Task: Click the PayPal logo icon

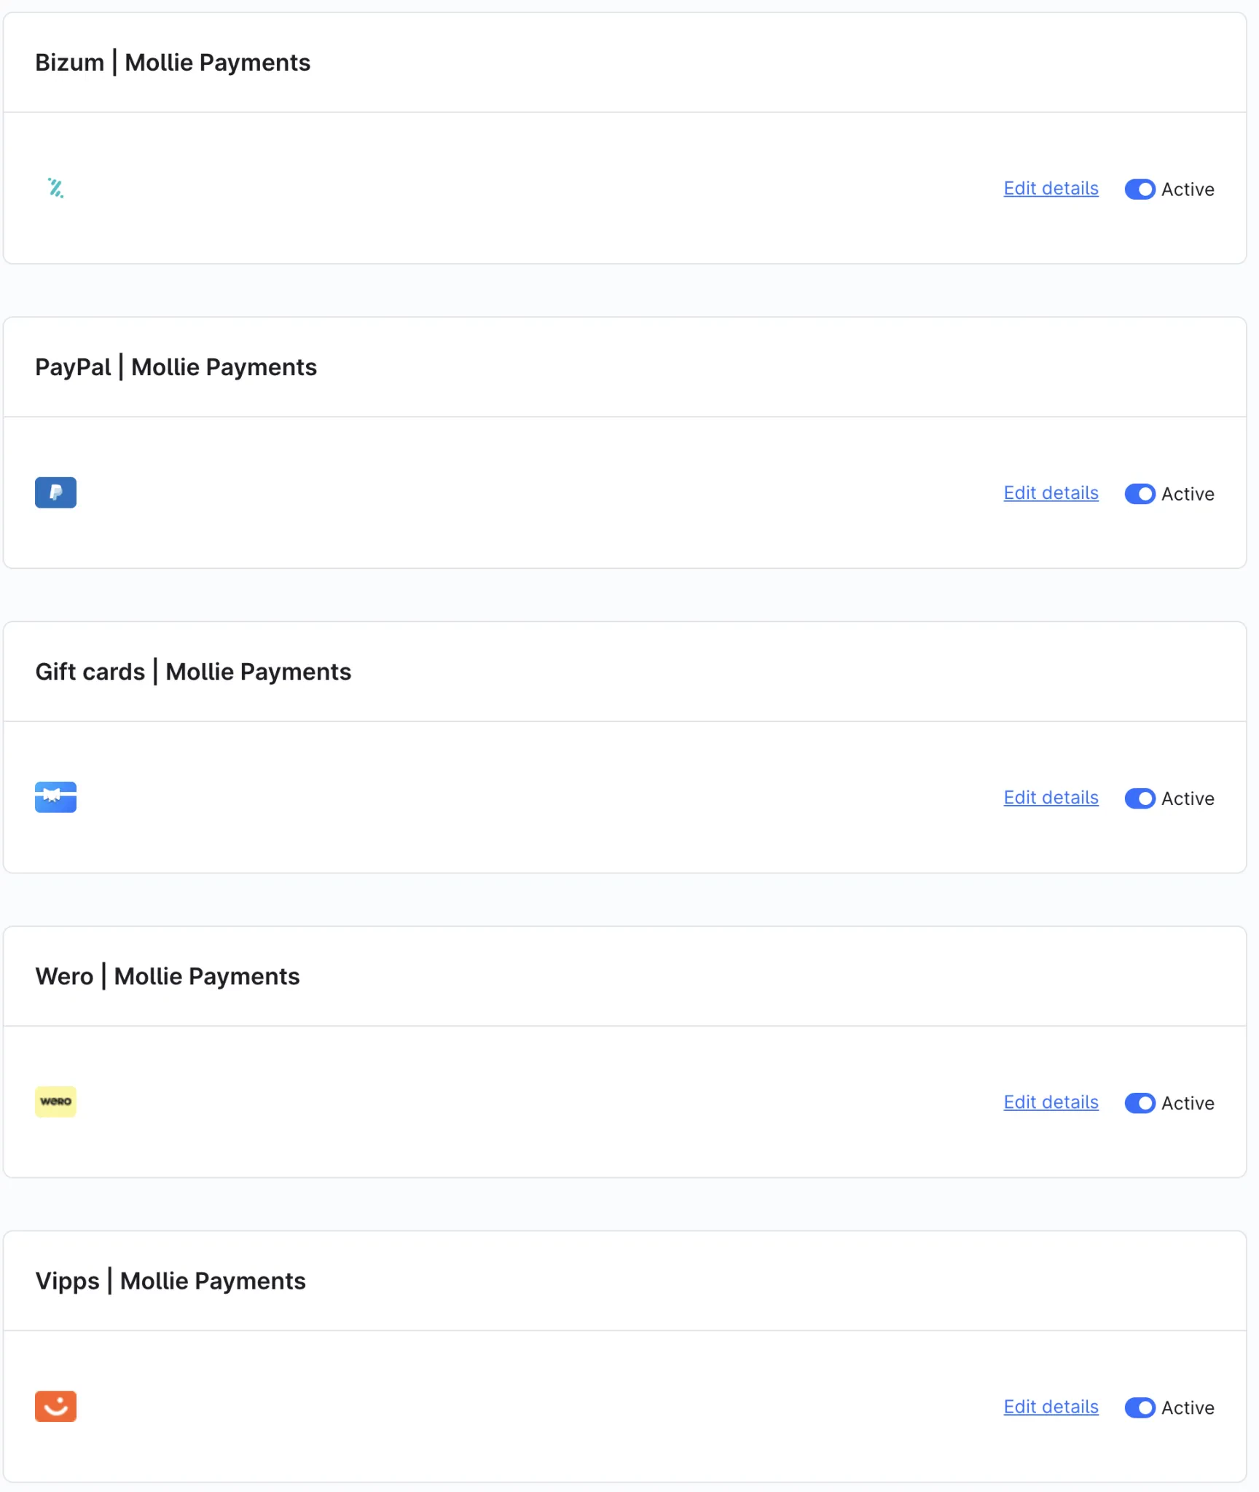Action: [55, 492]
